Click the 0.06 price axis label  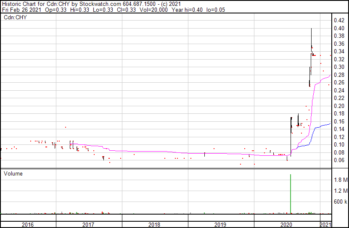(x=338, y=160)
